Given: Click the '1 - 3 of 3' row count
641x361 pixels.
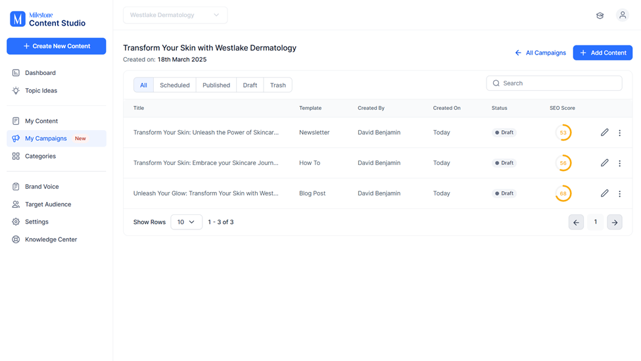Looking at the screenshot, I should pos(221,222).
